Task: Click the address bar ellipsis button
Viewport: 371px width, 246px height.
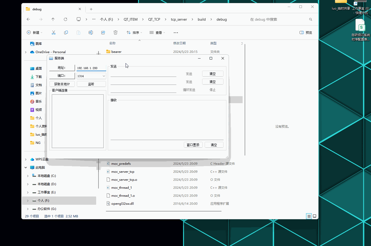Action: tap(94, 19)
